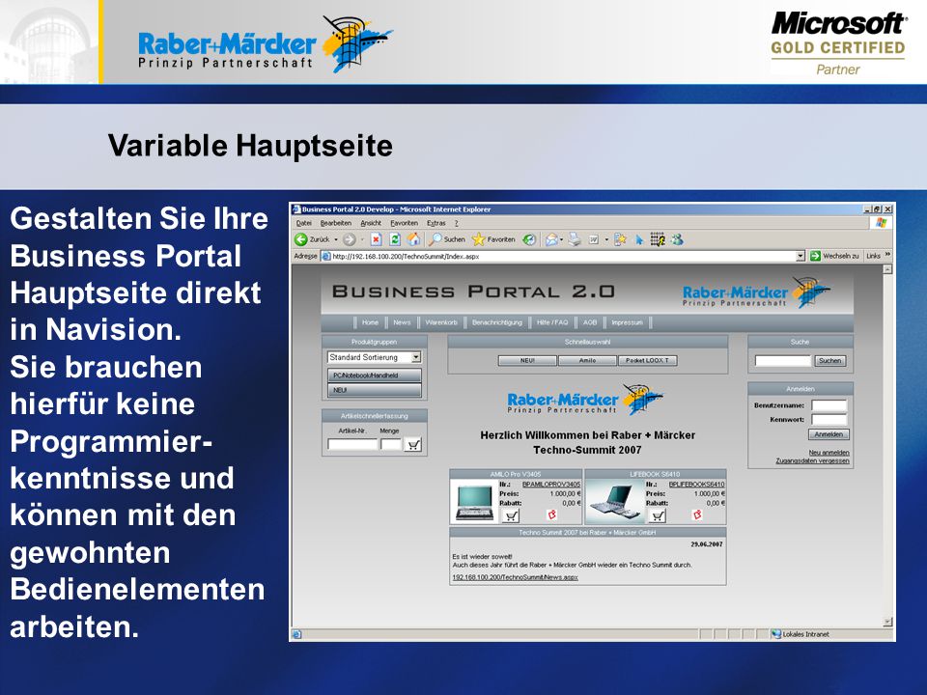Click the mail envelope toolbar icon

(x=551, y=239)
